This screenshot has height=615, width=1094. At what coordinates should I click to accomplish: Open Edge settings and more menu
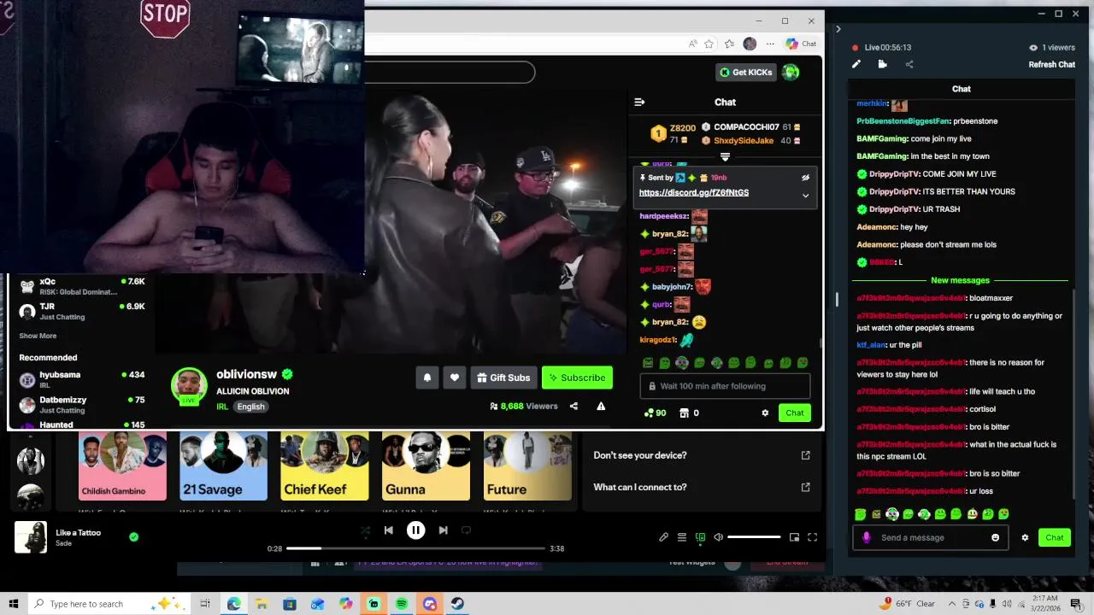coord(770,44)
